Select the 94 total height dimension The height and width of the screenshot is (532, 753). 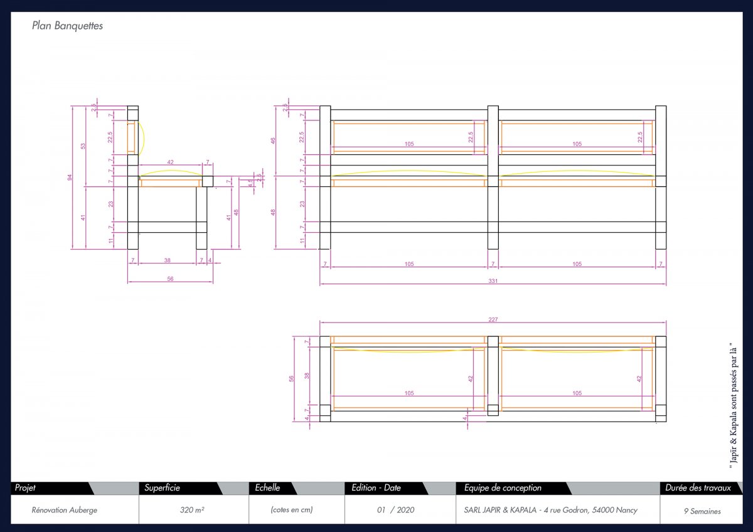tap(70, 178)
